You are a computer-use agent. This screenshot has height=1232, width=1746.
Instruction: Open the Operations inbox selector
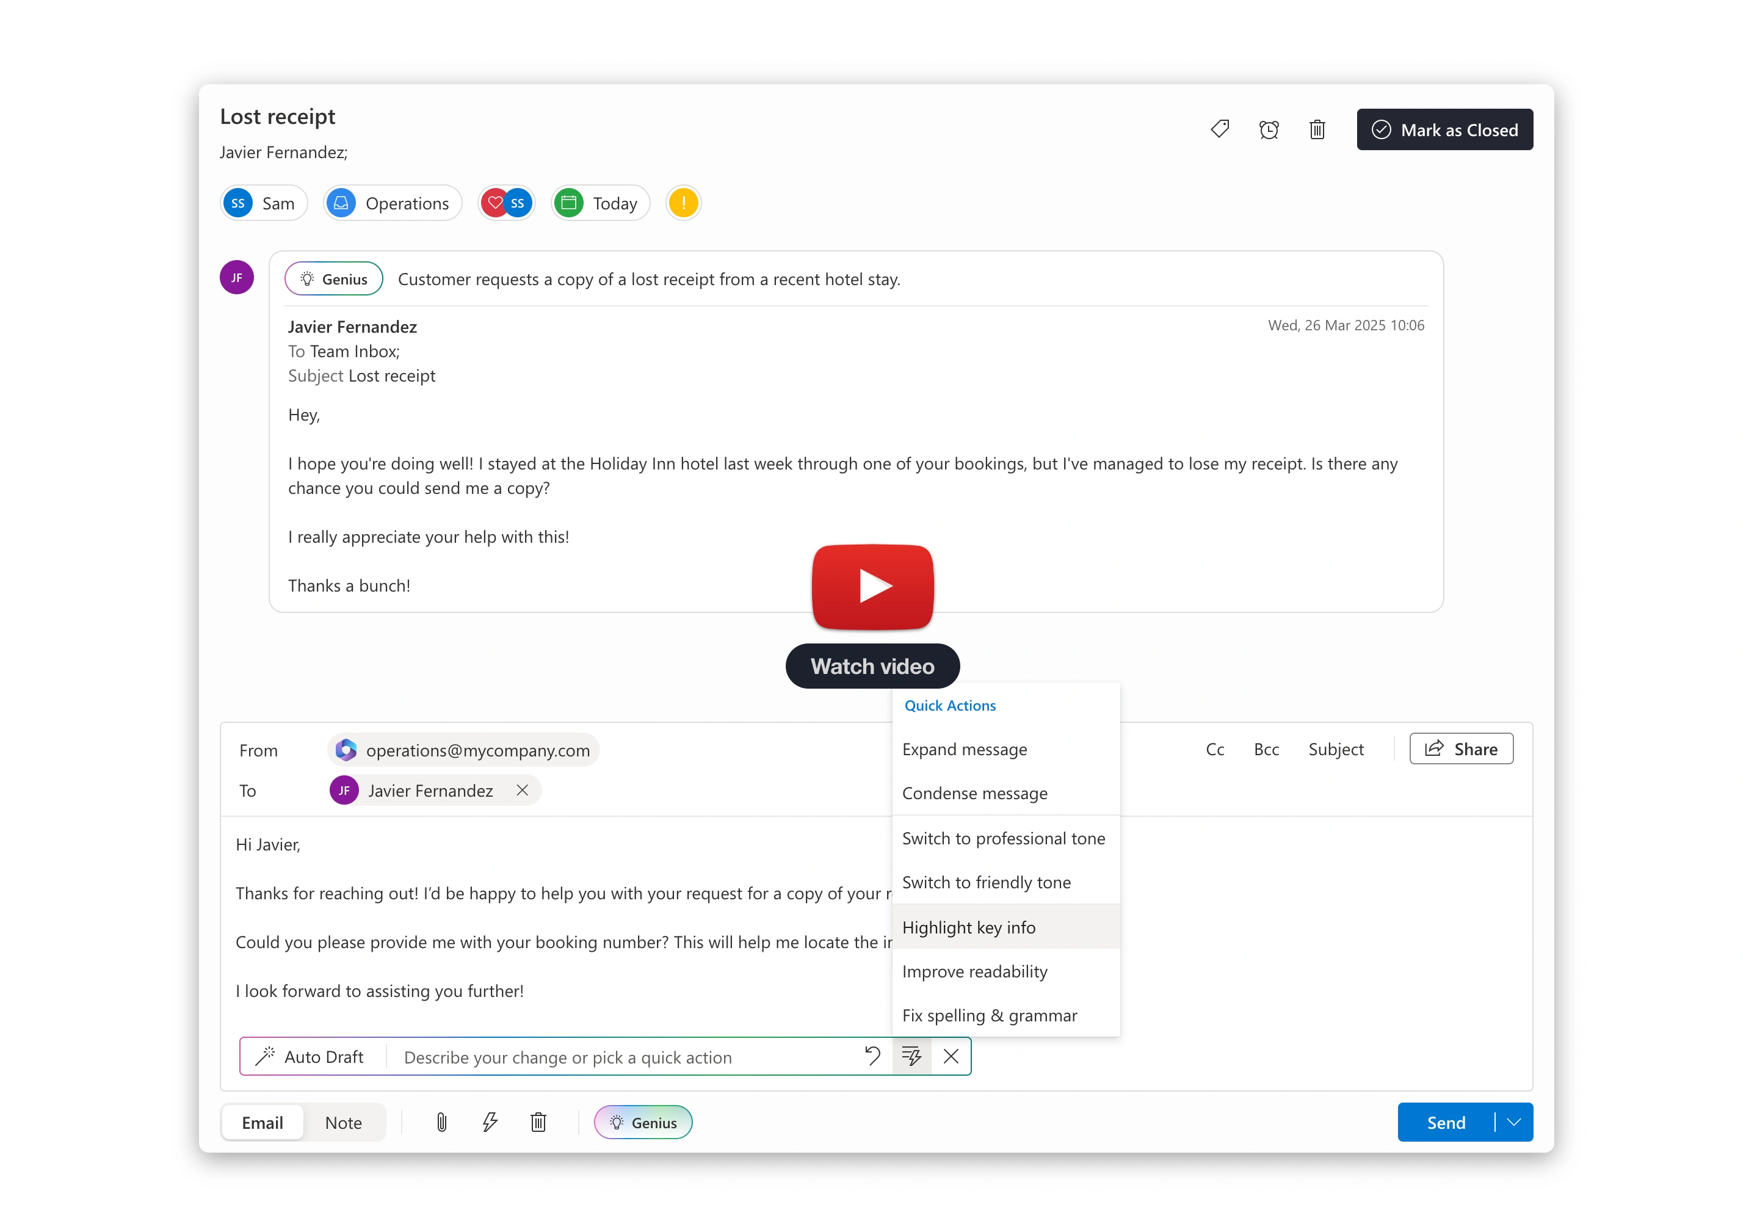pos(393,203)
